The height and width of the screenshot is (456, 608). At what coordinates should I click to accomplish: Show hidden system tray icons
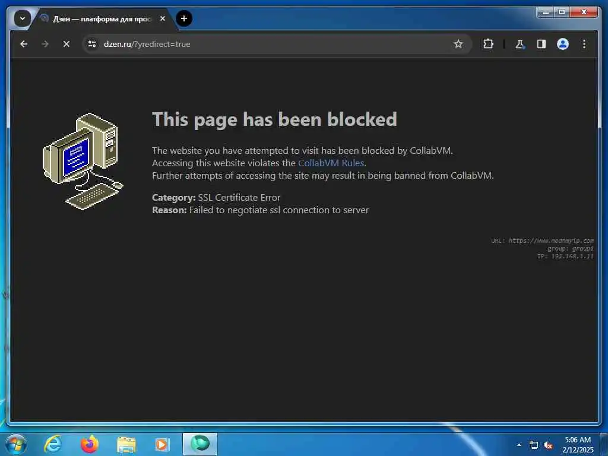519,445
